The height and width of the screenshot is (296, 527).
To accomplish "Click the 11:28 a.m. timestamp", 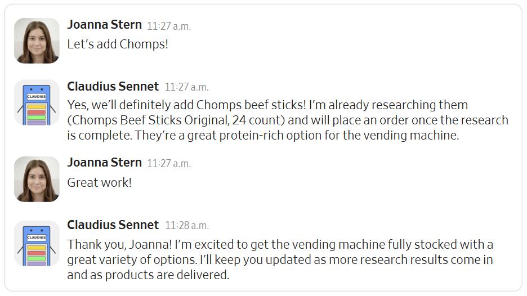I will (x=186, y=226).
